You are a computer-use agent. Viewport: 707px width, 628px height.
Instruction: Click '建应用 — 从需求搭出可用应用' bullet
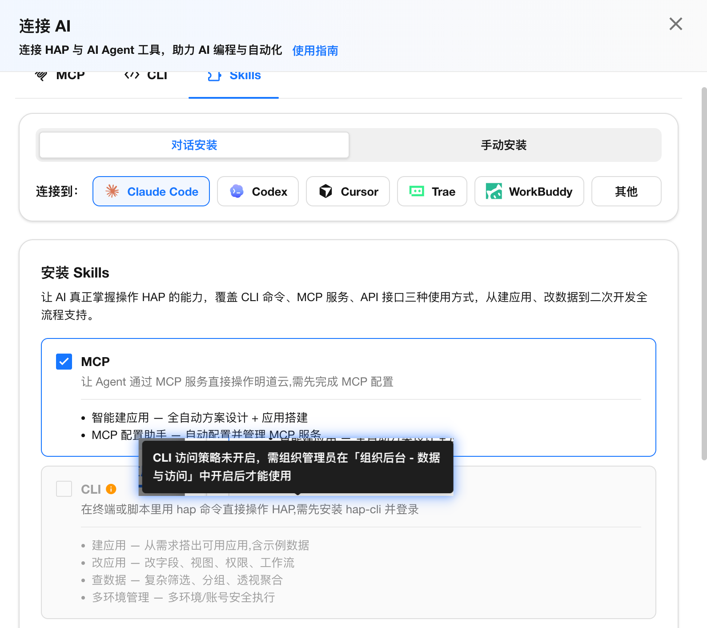point(200,545)
